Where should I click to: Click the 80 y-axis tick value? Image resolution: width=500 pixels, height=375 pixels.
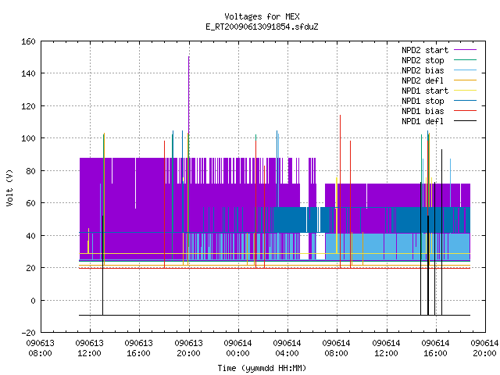point(30,171)
